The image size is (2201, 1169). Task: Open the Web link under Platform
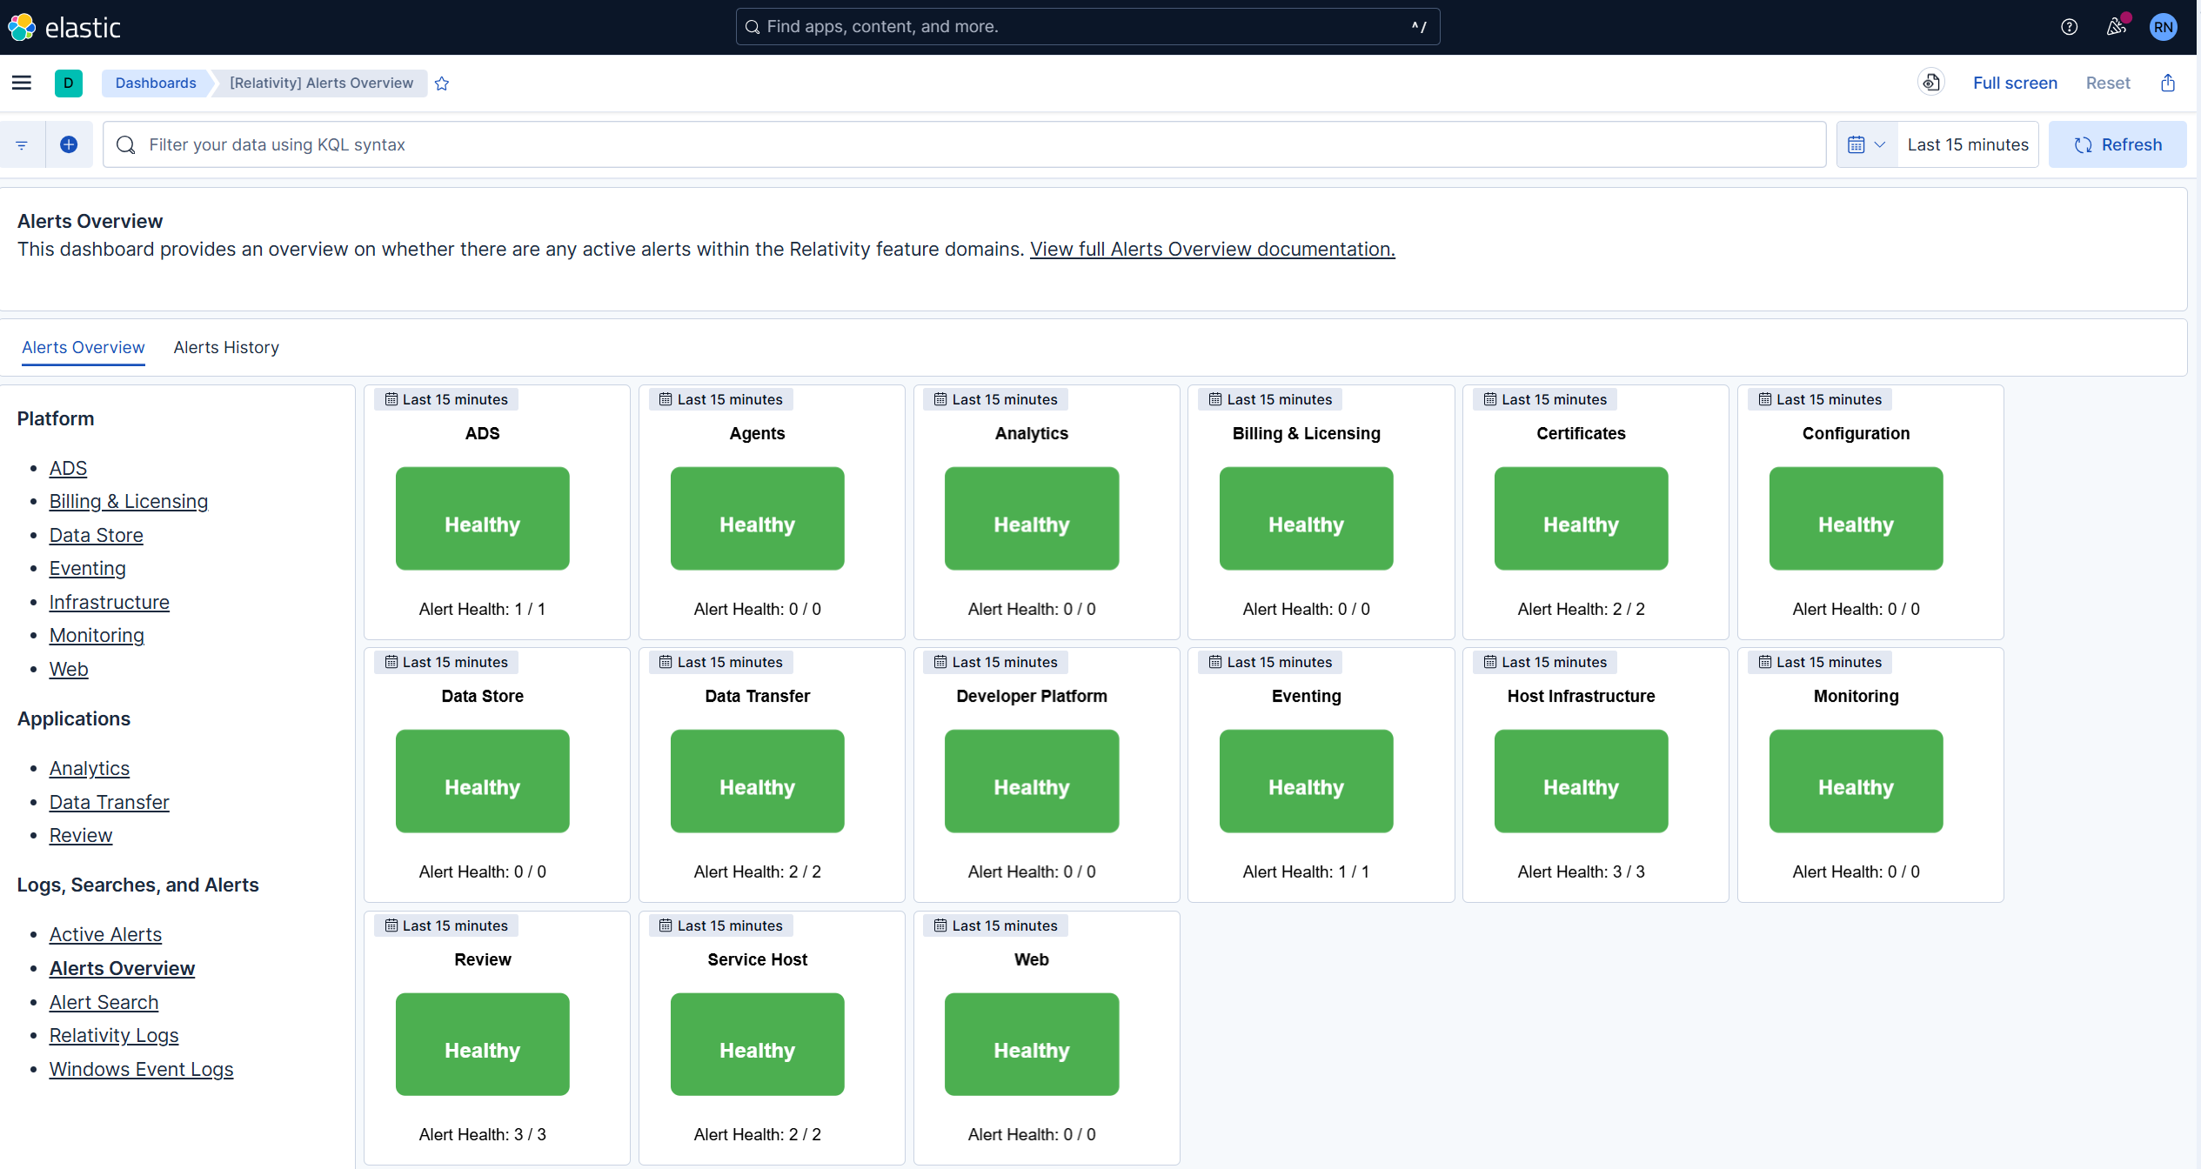pos(69,669)
